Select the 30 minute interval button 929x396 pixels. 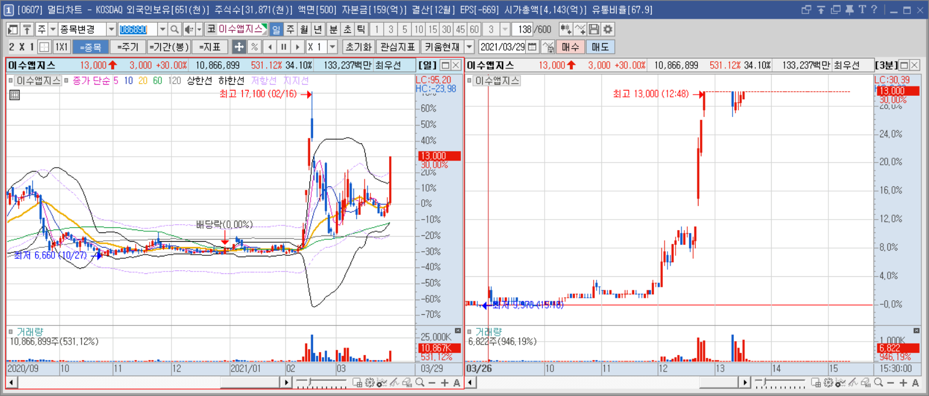(446, 29)
